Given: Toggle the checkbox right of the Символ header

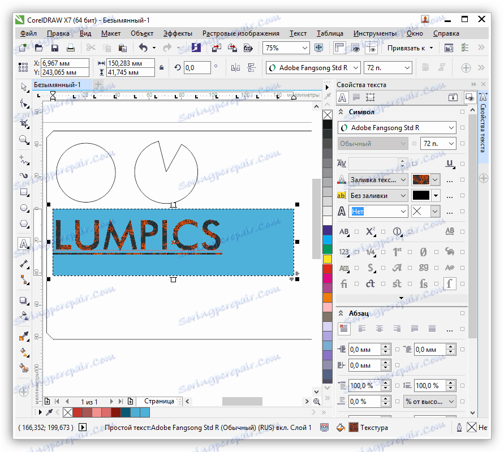Looking at the screenshot, I should tap(462, 112).
